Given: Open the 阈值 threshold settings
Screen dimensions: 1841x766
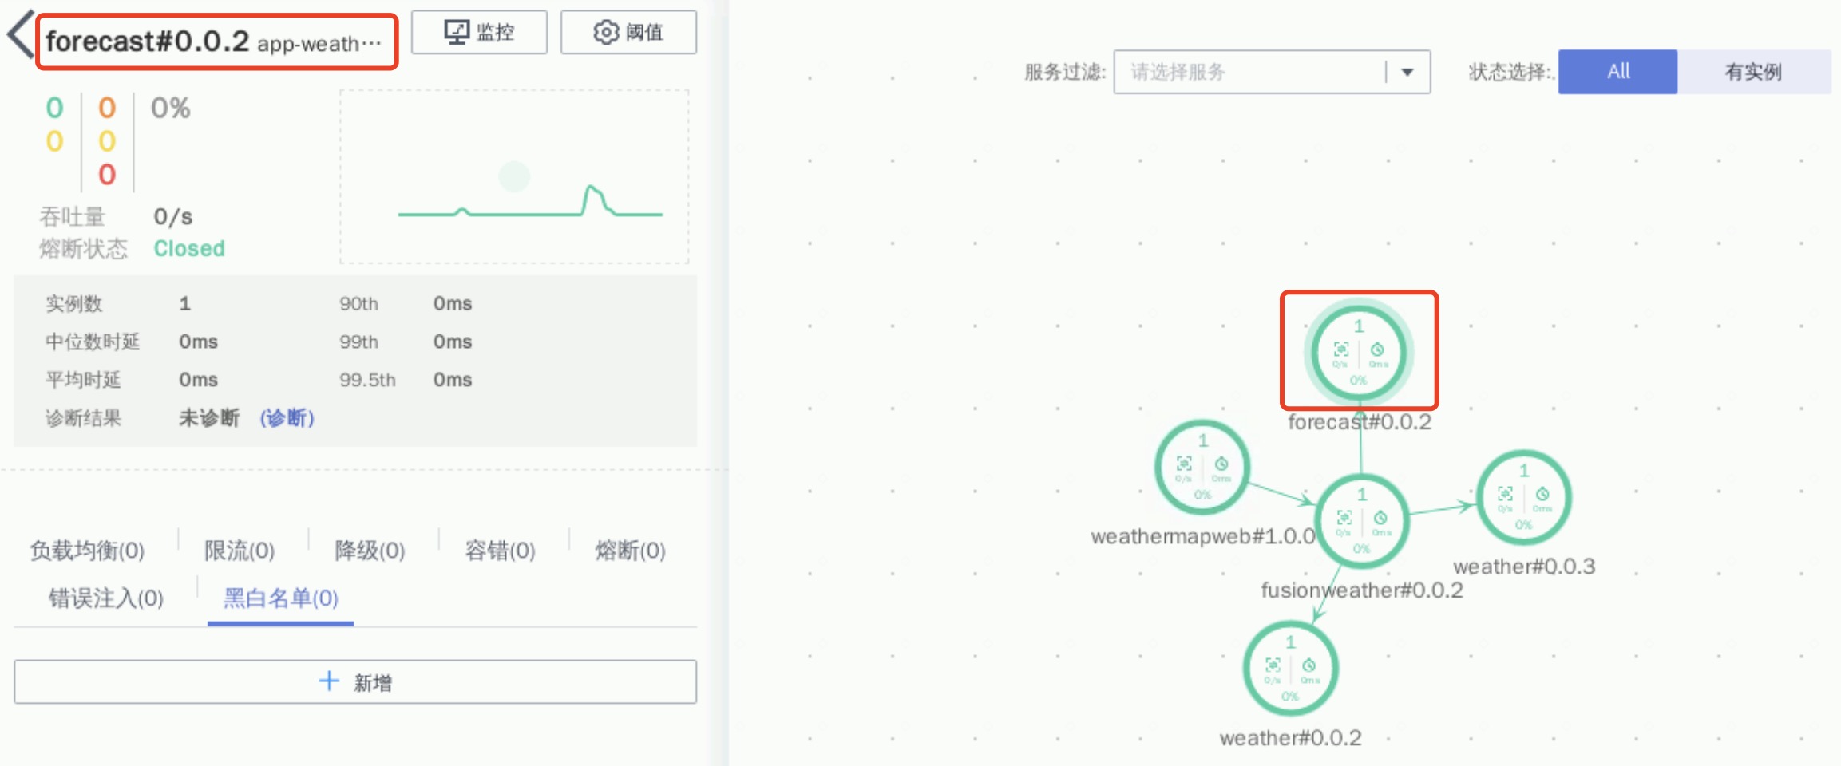Looking at the screenshot, I should (628, 32).
